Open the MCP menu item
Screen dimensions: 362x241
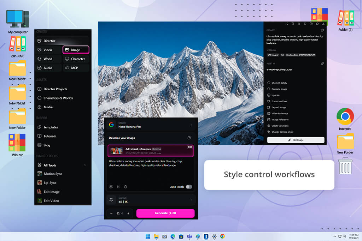(76, 68)
